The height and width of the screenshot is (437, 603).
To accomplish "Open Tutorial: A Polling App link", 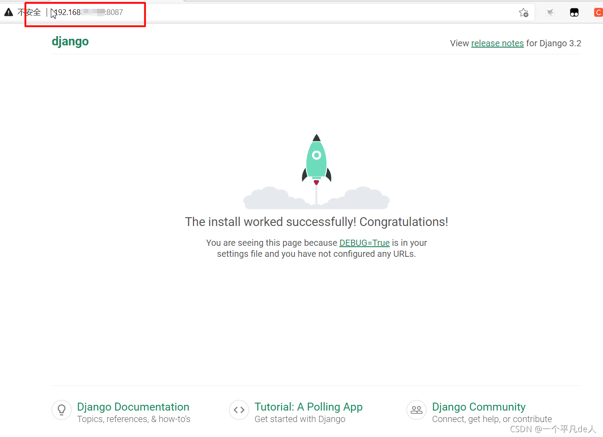I will pyautogui.click(x=309, y=407).
